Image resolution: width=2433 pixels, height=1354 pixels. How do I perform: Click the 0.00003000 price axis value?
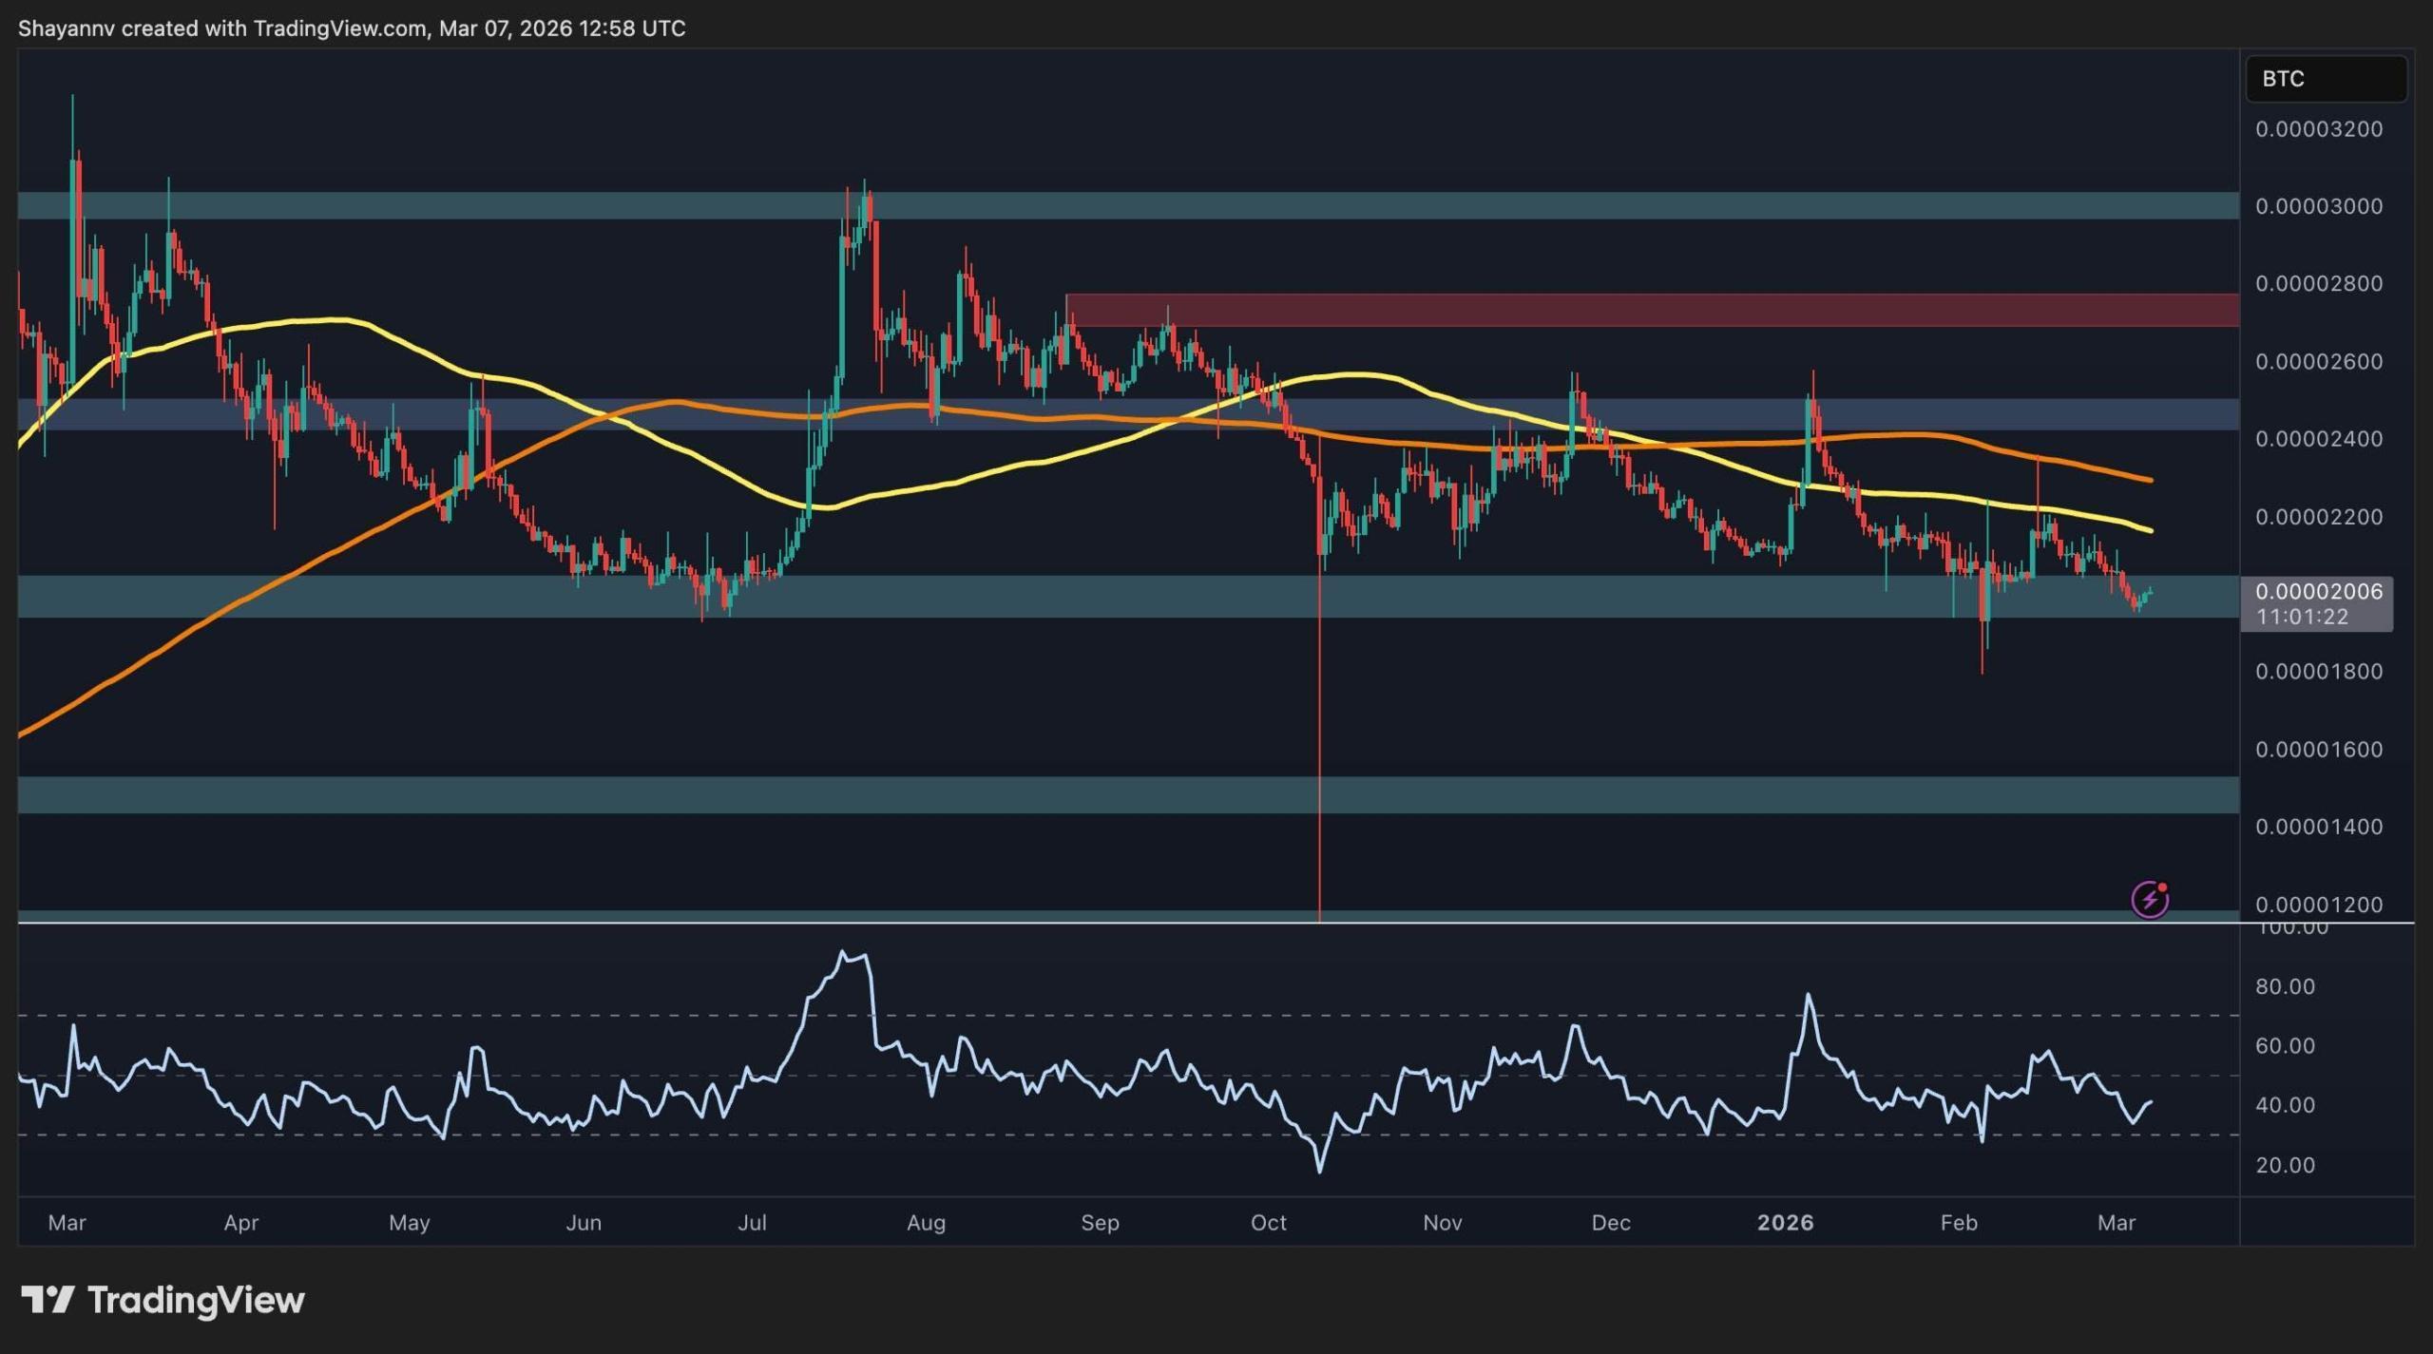2320,205
